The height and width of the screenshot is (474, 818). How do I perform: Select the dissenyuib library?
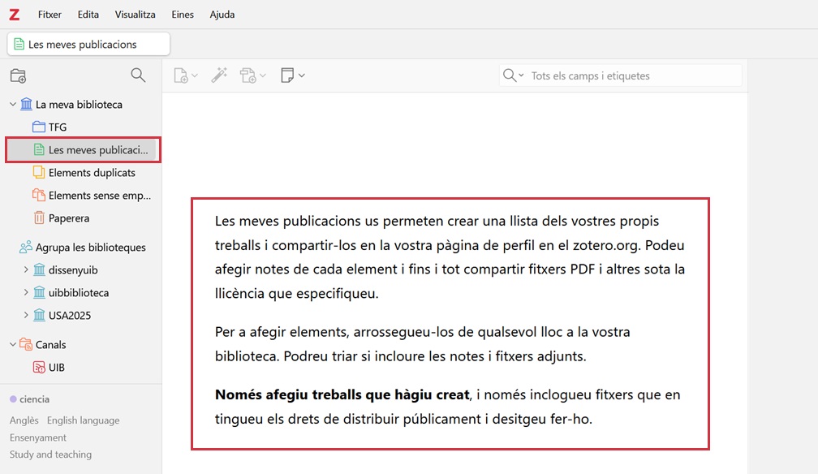point(73,270)
